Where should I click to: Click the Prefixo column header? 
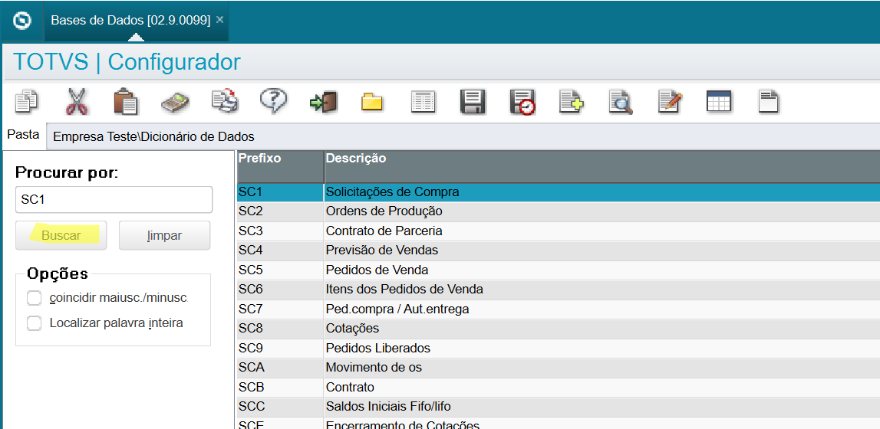coord(280,166)
